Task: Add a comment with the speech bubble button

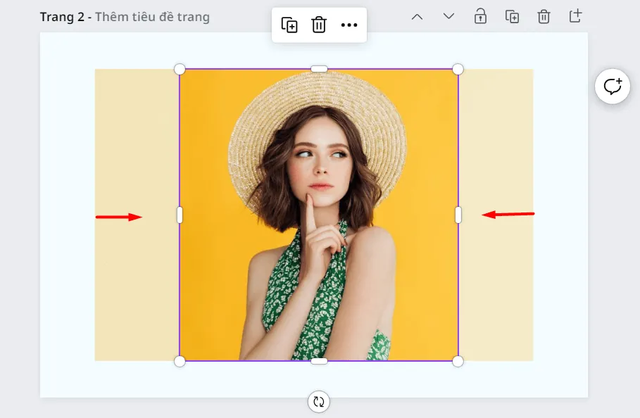Action: click(613, 87)
